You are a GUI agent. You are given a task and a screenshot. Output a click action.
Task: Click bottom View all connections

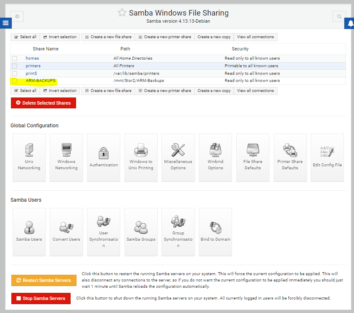[255, 91]
